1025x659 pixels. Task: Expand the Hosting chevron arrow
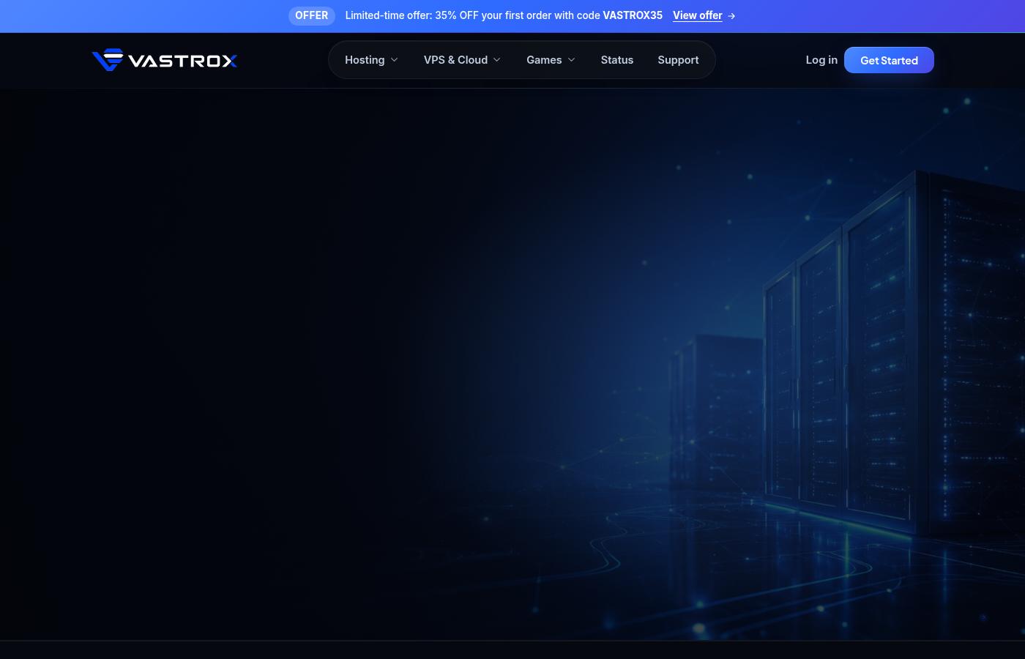(x=395, y=60)
